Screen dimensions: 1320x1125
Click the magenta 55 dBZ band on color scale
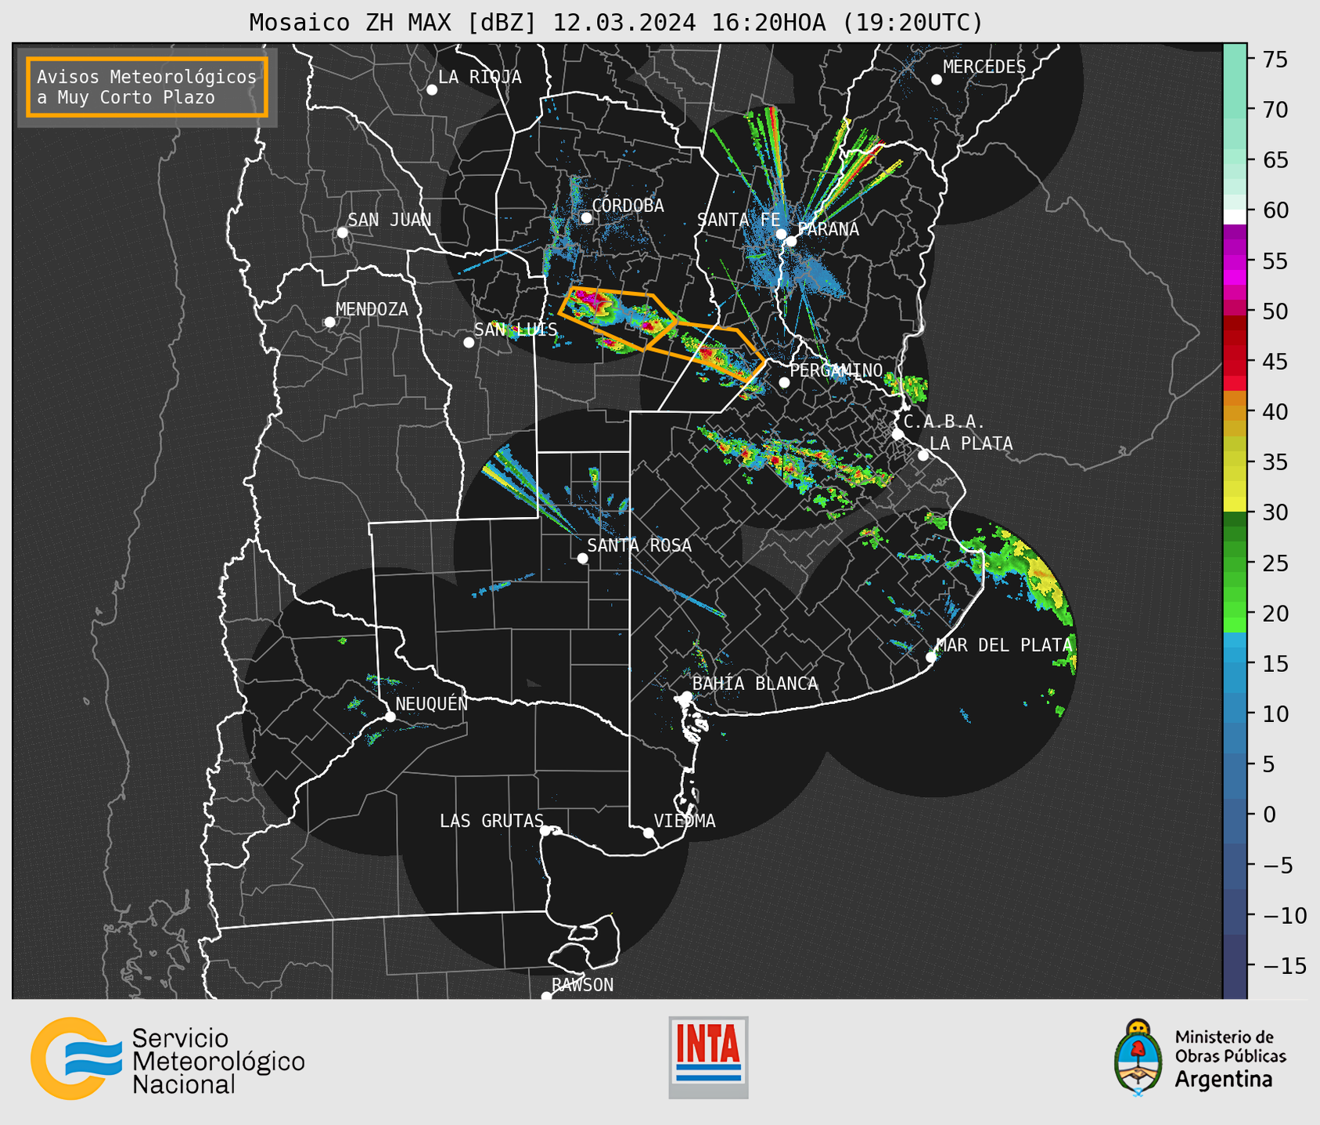point(1235,262)
